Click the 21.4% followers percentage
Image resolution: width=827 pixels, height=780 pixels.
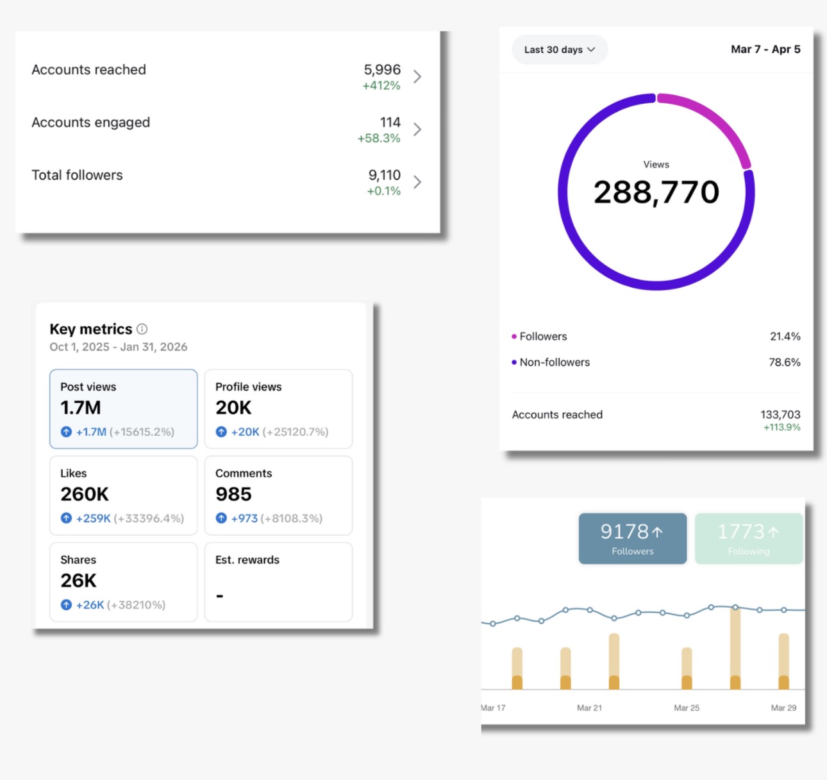785,336
